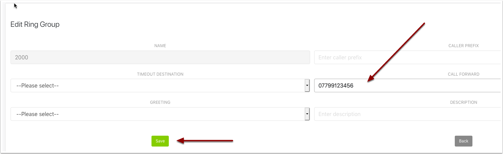Screen dimensions: 503x154
Task: Click the 'Edit Ring Group' heading
Action: (x=35, y=24)
